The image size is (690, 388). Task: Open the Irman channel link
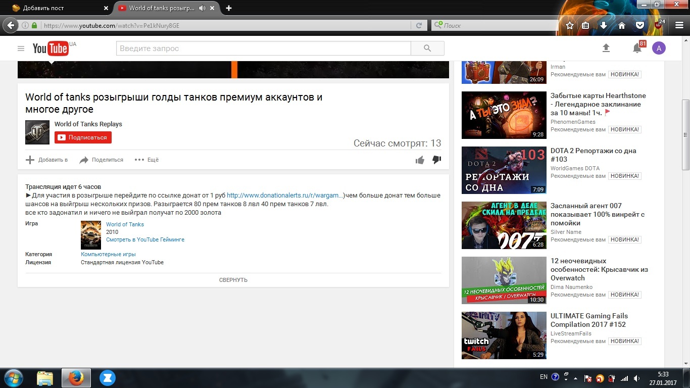pyautogui.click(x=558, y=67)
